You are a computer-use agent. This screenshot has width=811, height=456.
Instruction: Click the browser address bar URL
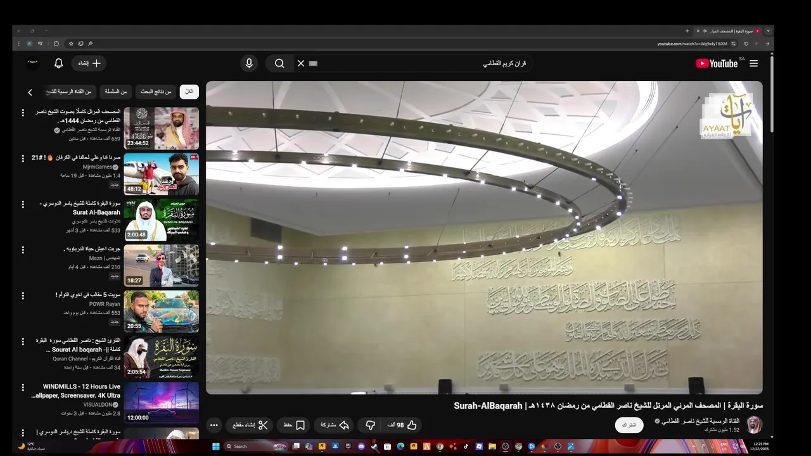[692, 44]
